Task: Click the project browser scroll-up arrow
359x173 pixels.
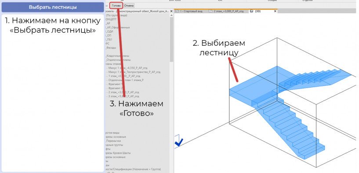Action: pyautogui.click(x=171, y=15)
